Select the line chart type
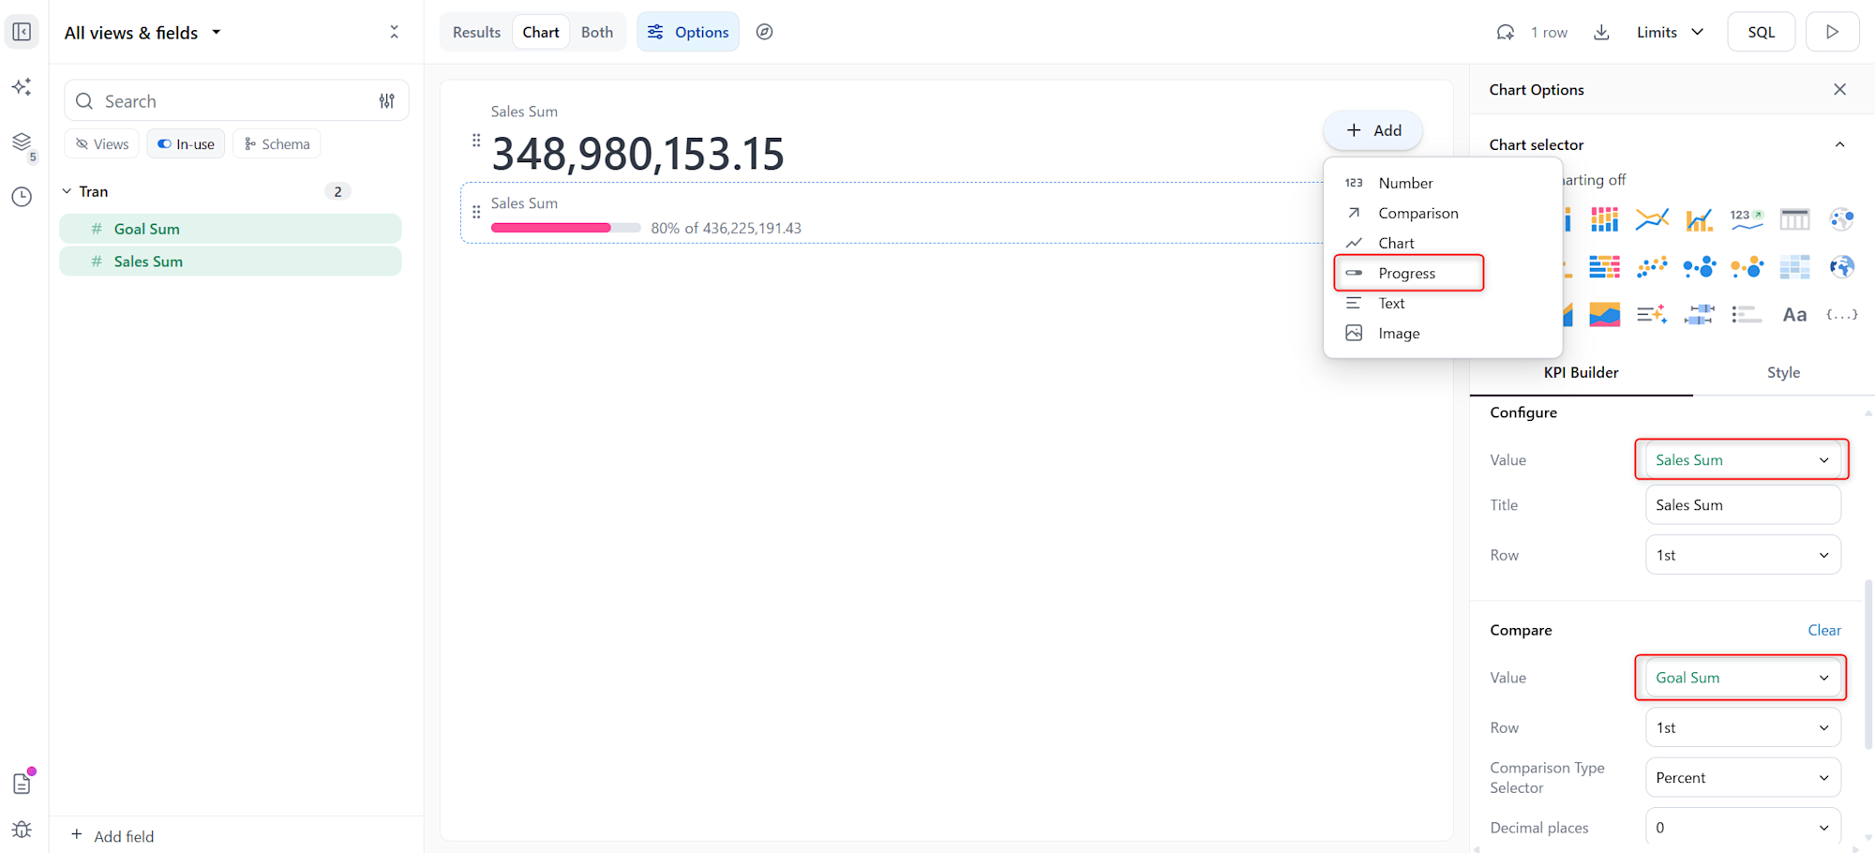 (x=1652, y=219)
